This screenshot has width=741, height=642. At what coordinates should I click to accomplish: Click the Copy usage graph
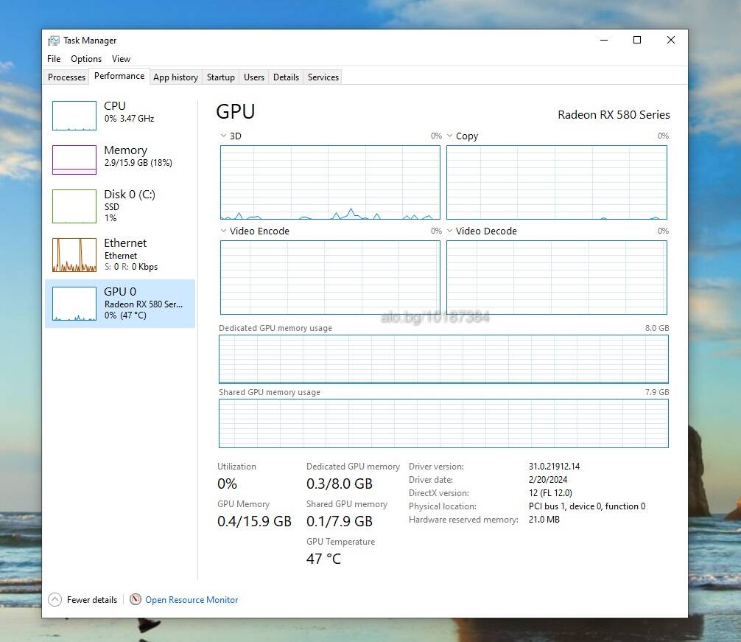557,183
